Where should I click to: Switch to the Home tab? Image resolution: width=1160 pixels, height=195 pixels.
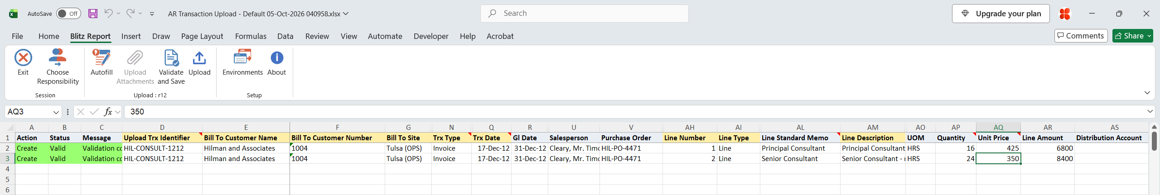(49, 36)
